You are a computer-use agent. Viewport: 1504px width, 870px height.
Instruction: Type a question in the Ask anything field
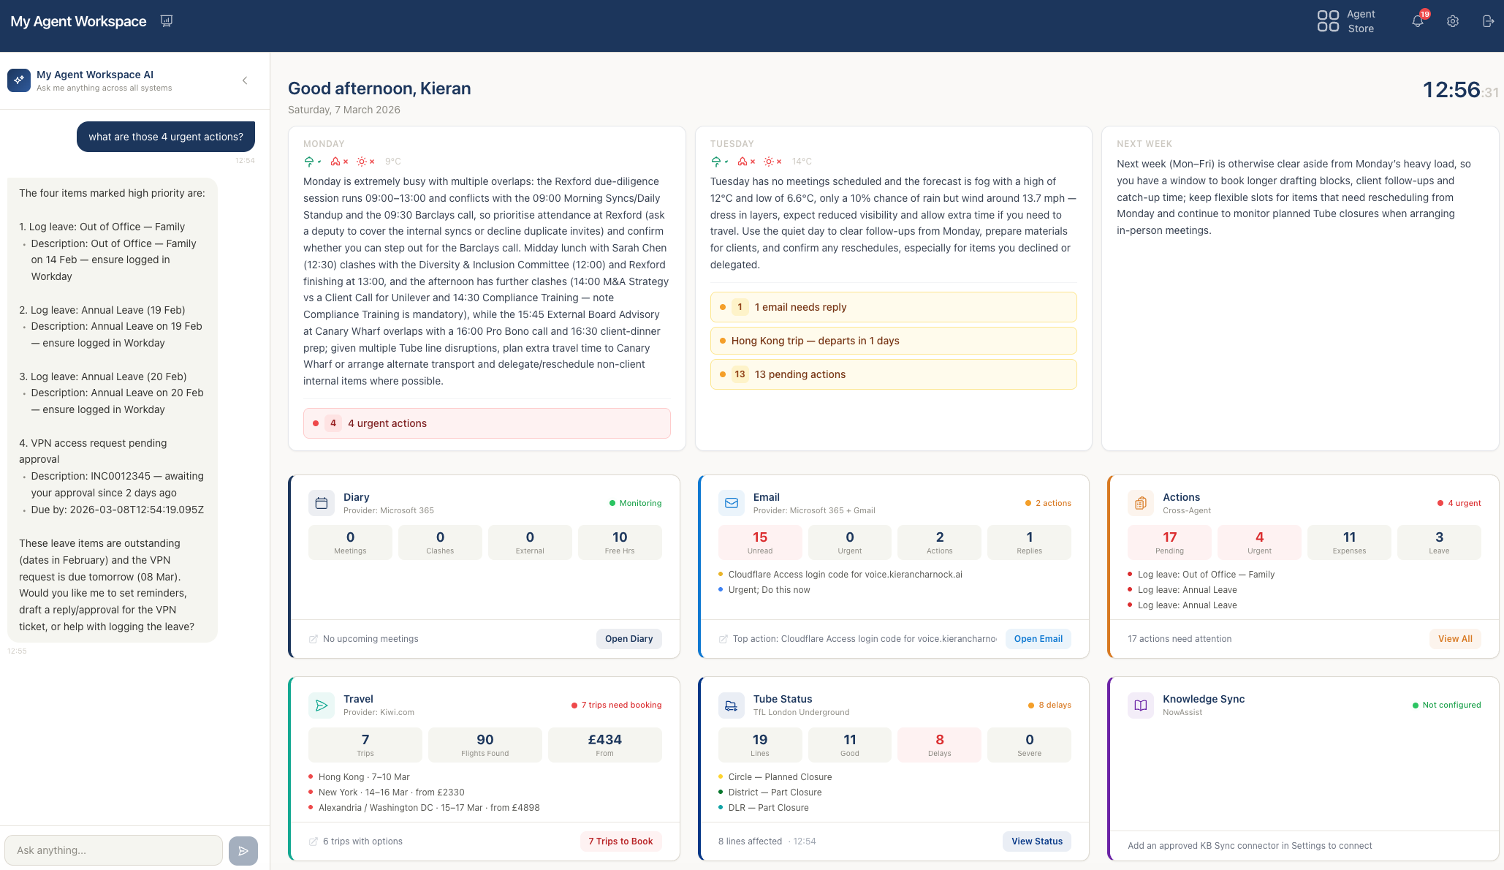click(113, 850)
